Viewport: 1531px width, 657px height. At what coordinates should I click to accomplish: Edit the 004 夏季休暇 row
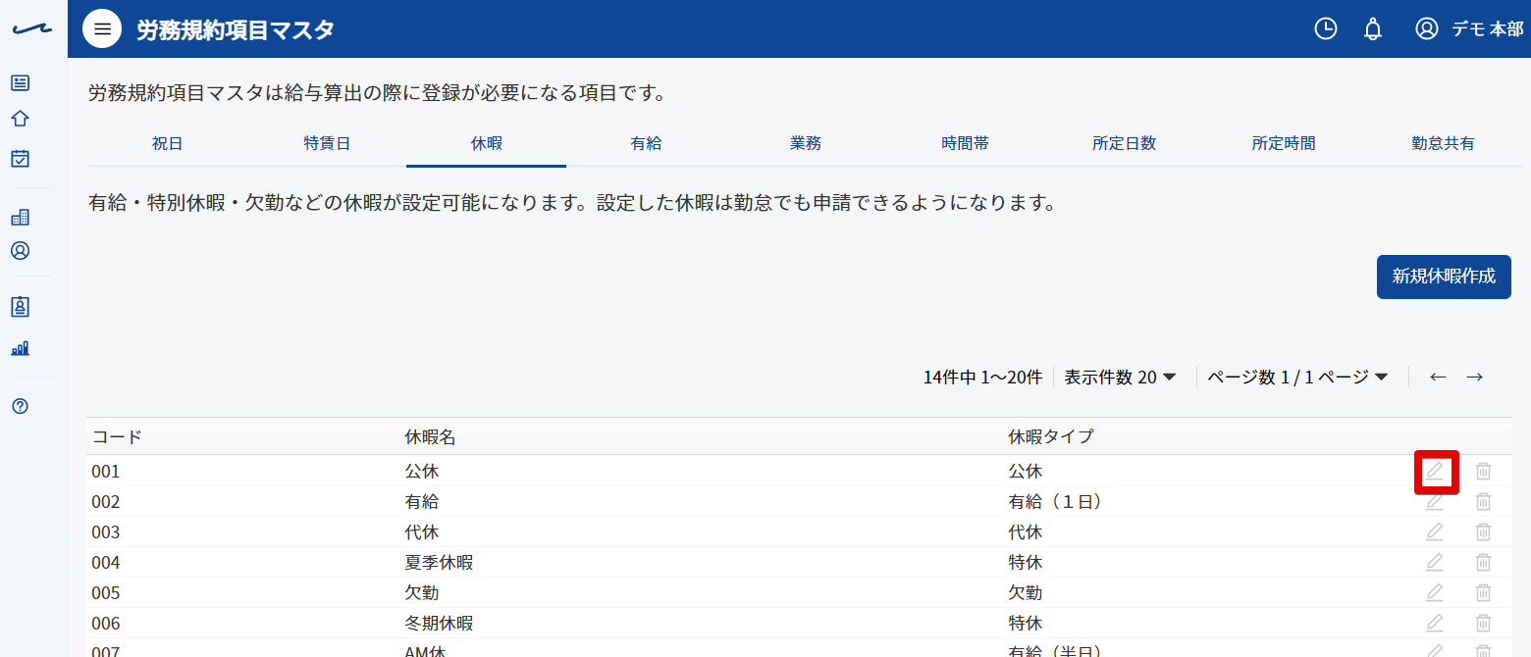click(x=1435, y=562)
